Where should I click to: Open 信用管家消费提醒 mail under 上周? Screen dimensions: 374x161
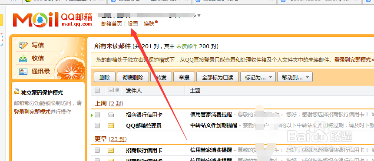(x=211, y=115)
